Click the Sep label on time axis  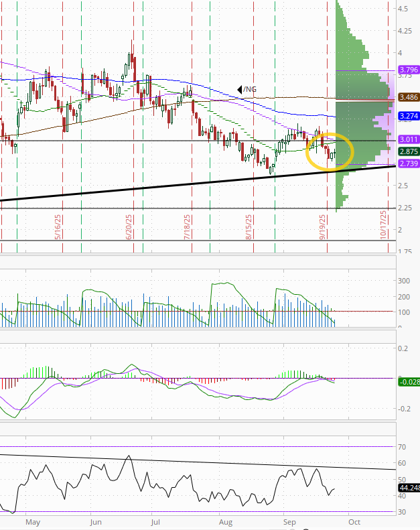[x=289, y=522]
